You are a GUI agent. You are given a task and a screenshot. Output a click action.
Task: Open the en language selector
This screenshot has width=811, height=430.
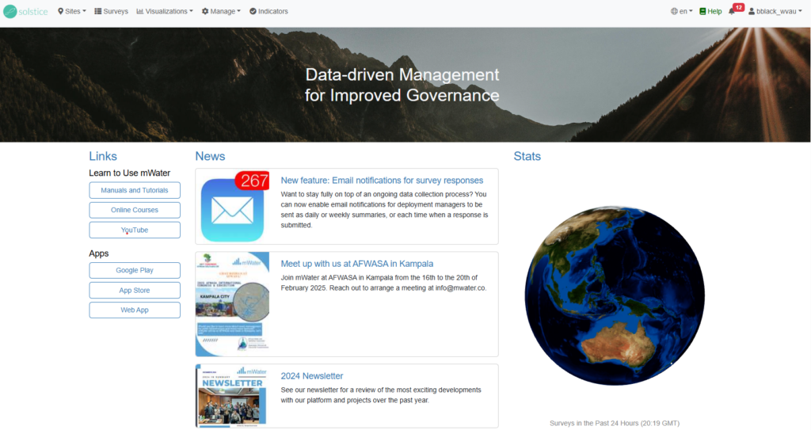pyautogui.click(x=681, y=11)
